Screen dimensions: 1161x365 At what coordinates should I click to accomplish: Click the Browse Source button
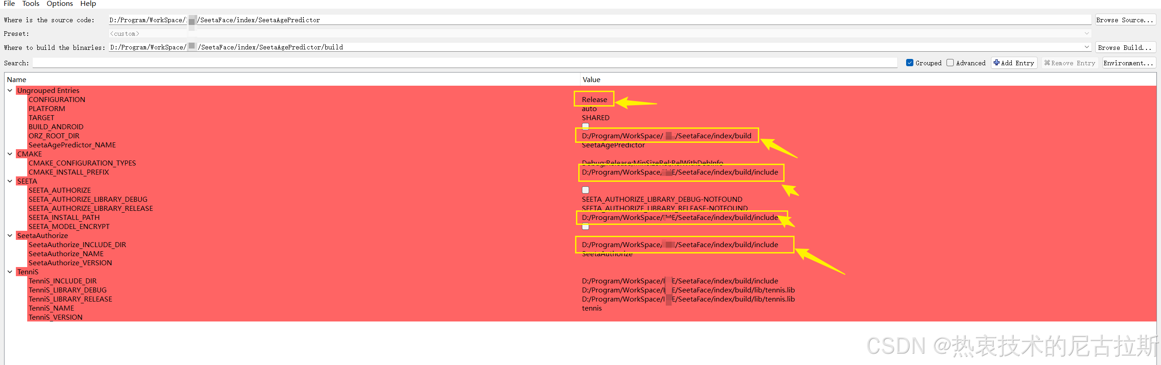1125,20
